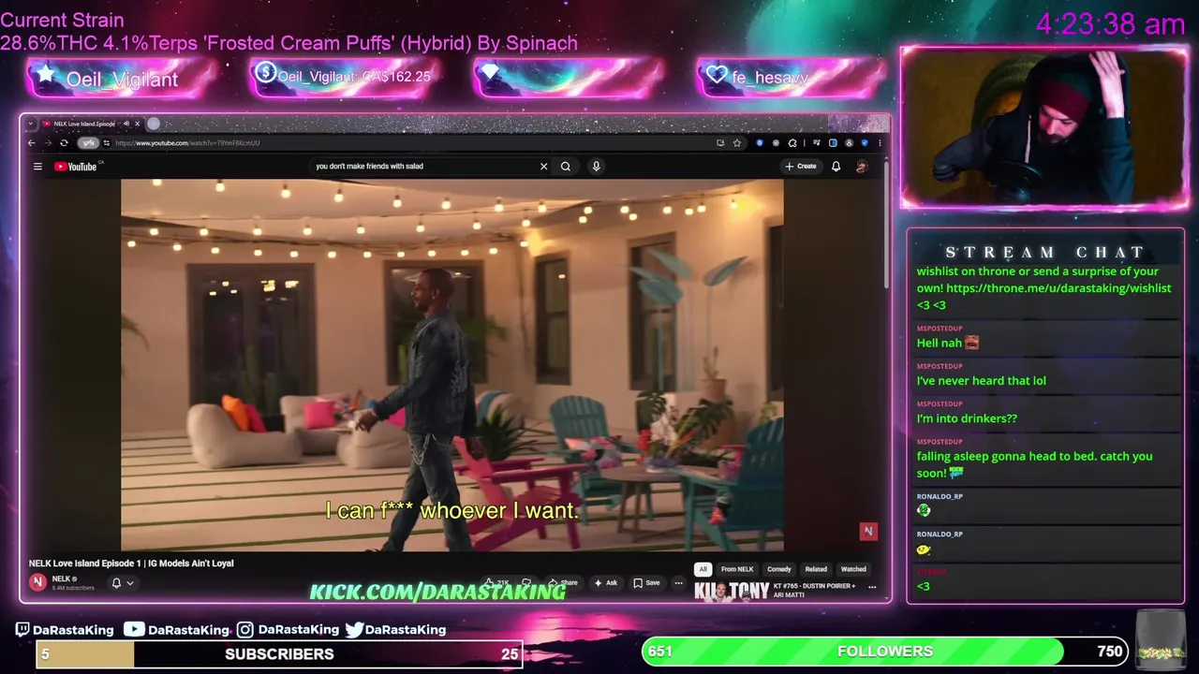The height and width of the screenshot is (674, 1199).
Task: Click the browser back arrow
Action: (x=32, y=143)
